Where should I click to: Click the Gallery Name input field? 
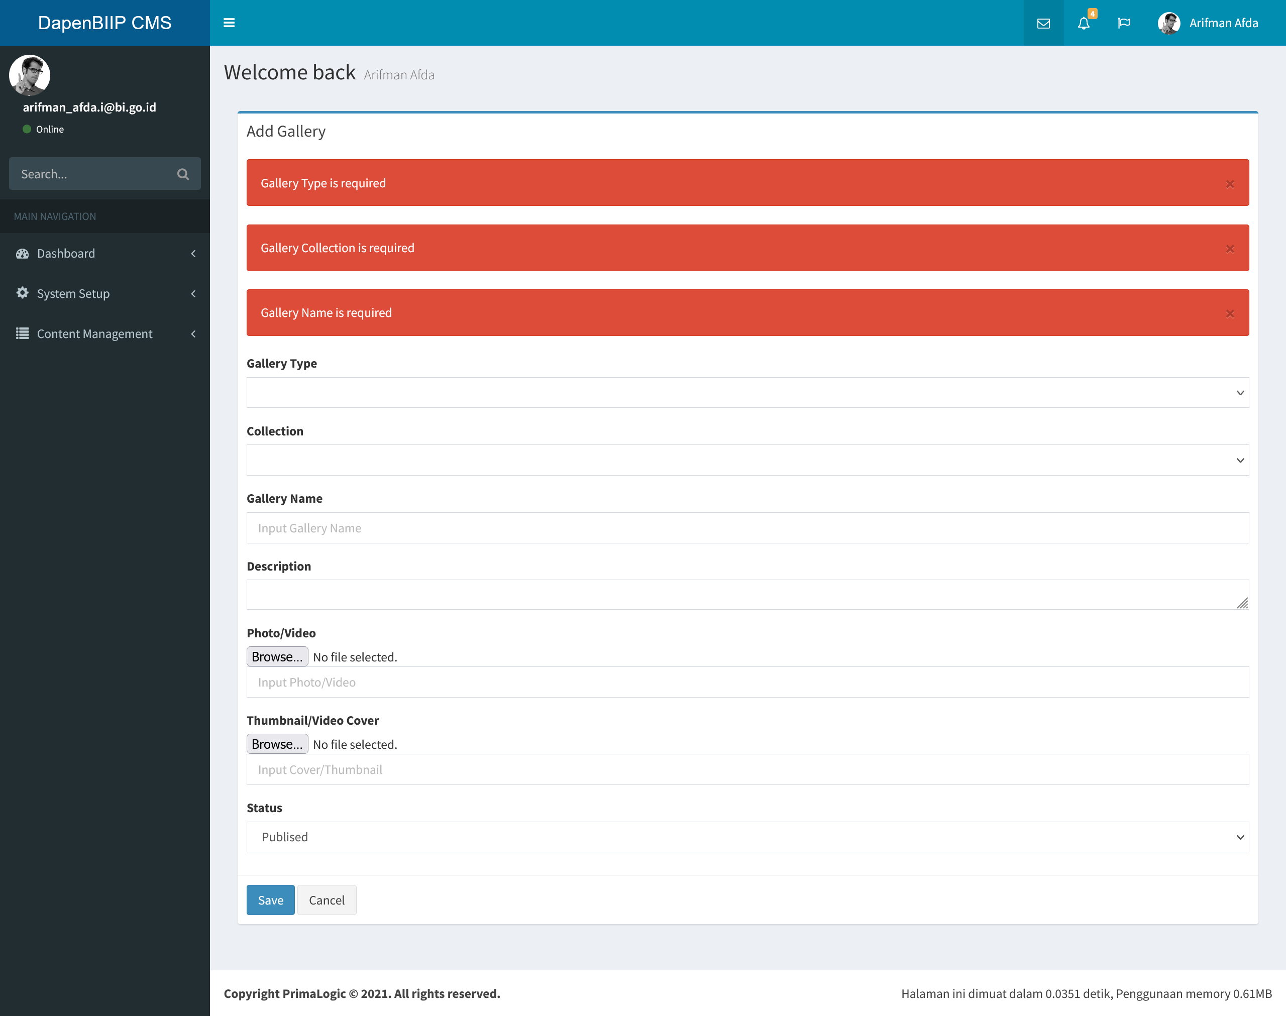747,528
